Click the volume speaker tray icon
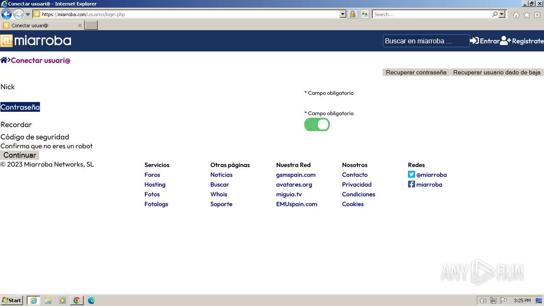Screen dimensions: 544x306 click(x=483, y=300)
